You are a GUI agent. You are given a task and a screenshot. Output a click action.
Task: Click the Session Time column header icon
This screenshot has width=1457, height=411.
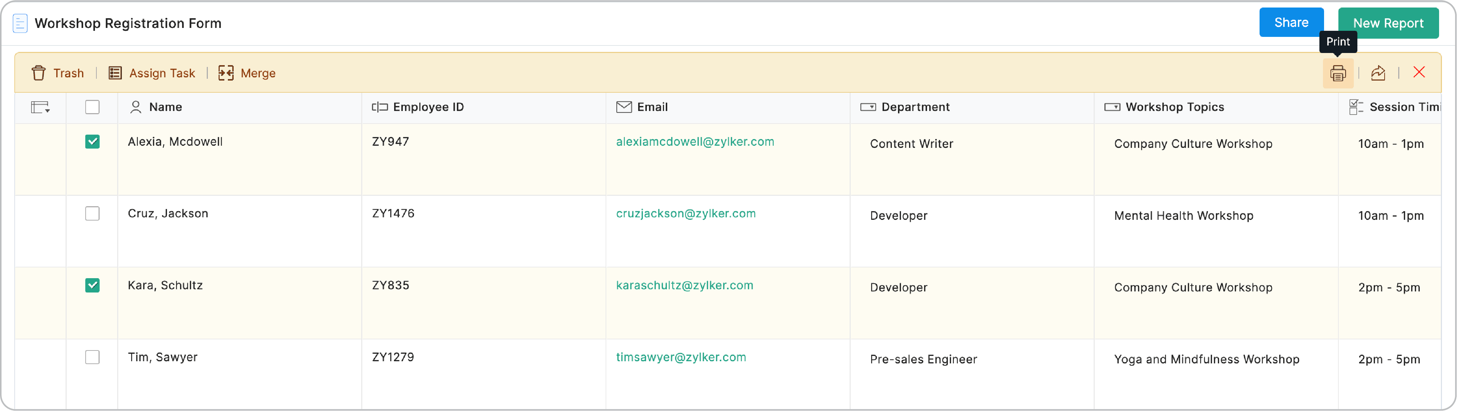point(1356,107)
